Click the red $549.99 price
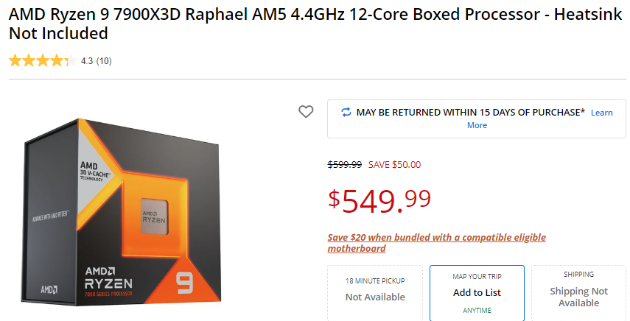This screenshot has height=321, width=630. (379, 200)
